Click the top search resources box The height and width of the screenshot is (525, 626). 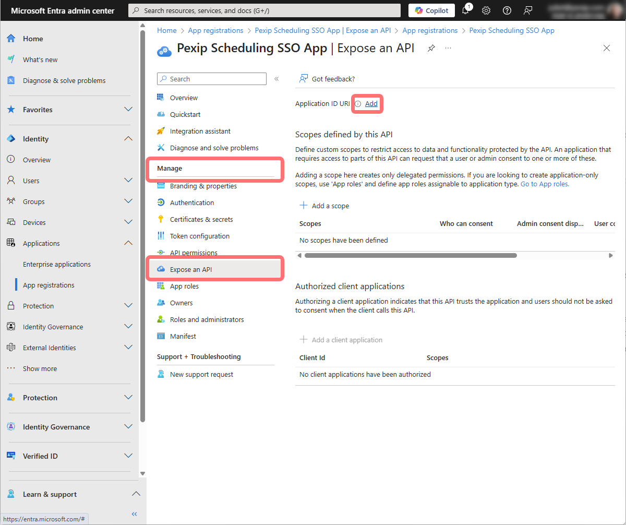264,10
